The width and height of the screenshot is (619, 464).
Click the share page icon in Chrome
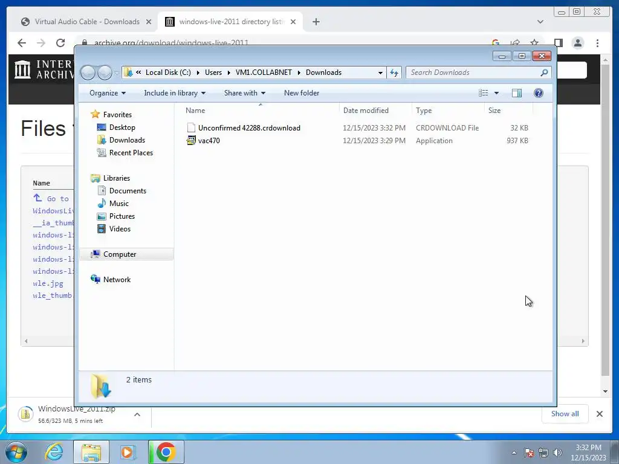515,43
